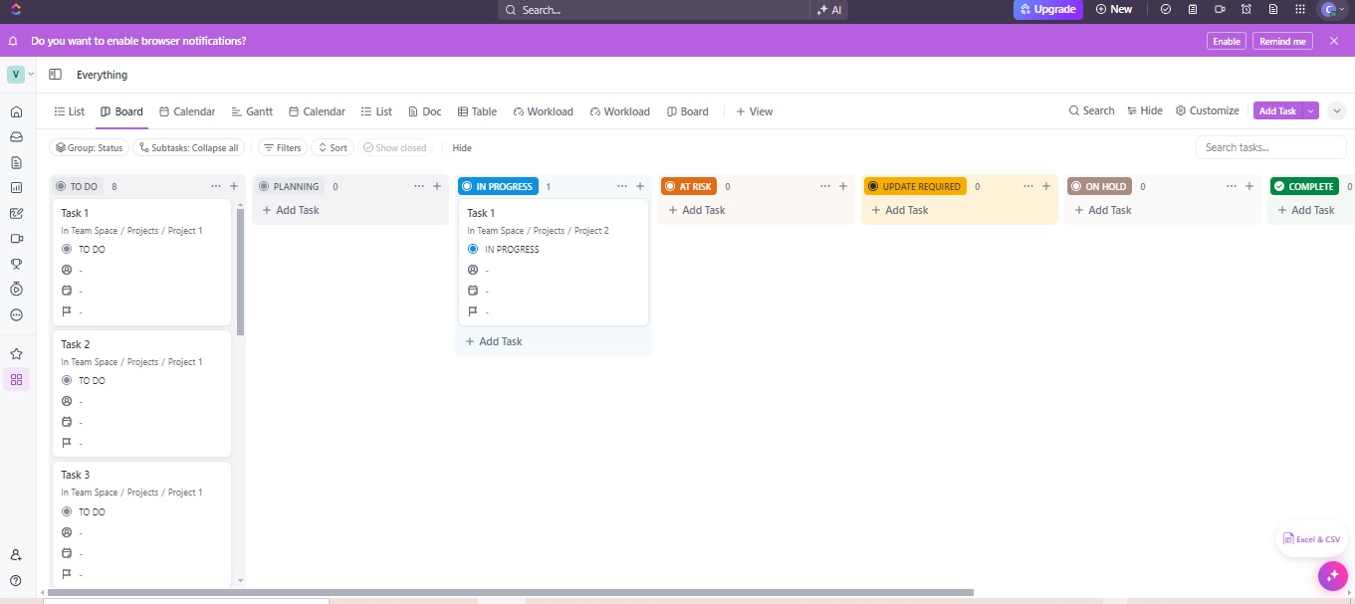Open the Group: Status dropdown
Image resolution: width=1355 pixels, height=604 pixels.
[89, 147]
